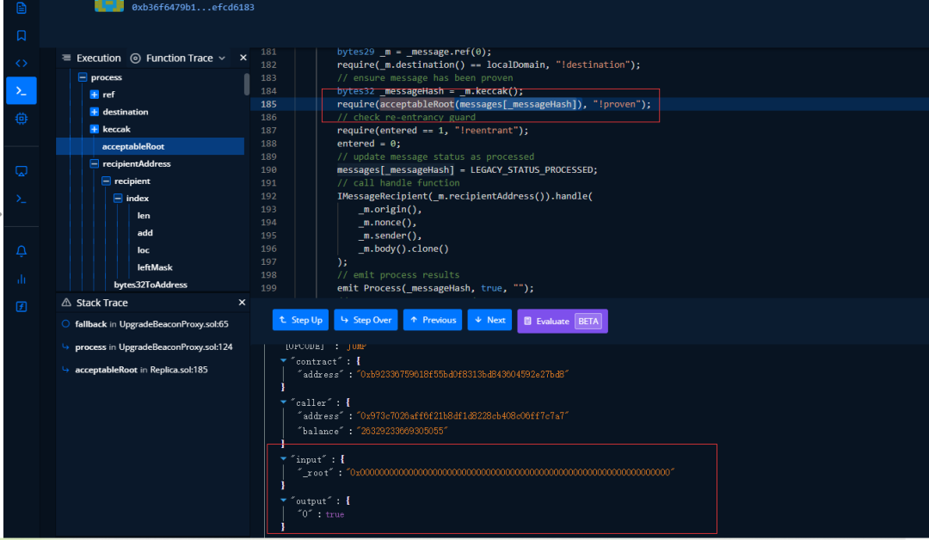Click the Step Up button
This screenshot has height=540, width=929.
click(x=300, y=321)
